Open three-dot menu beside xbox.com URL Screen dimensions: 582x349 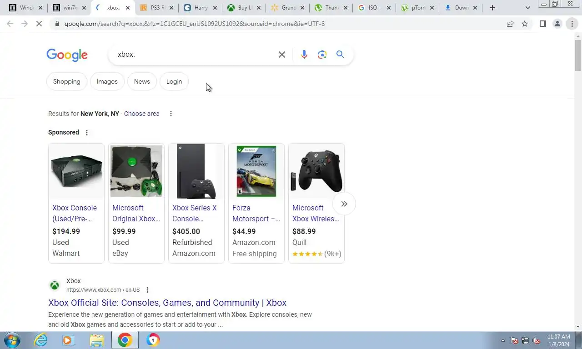tap(147, 290)
